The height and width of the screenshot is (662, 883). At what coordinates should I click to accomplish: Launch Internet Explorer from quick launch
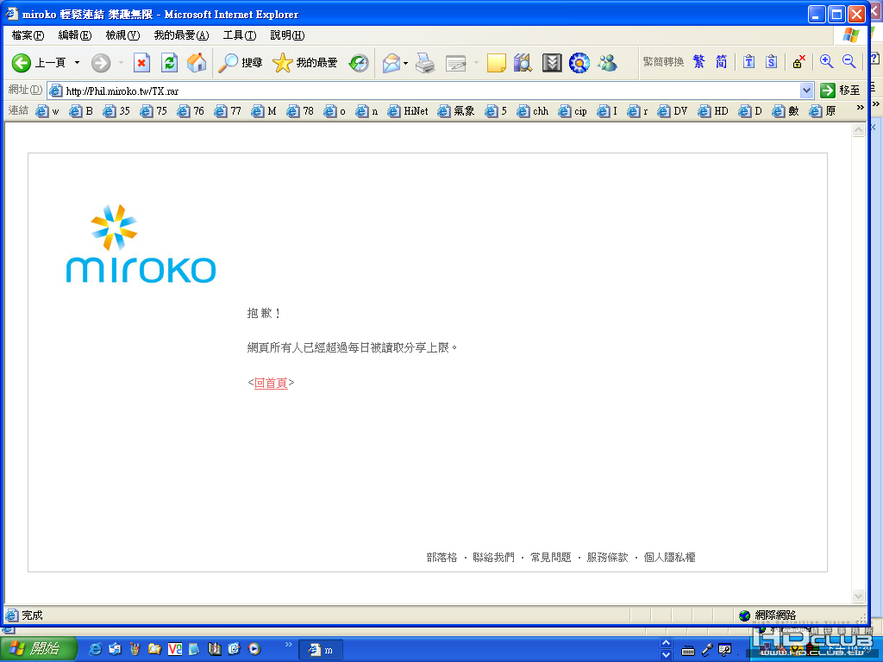(96, 649)
